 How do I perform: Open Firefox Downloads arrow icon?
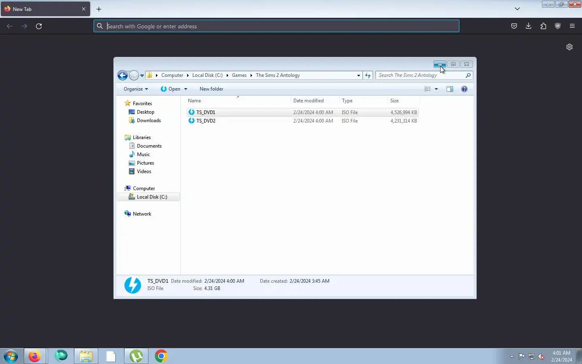(x=529, y=26)
